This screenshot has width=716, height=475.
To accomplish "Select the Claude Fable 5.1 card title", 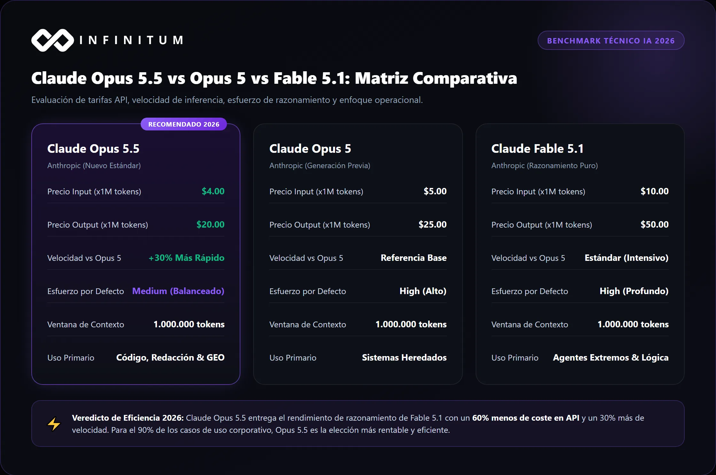I will pos(537,149).
